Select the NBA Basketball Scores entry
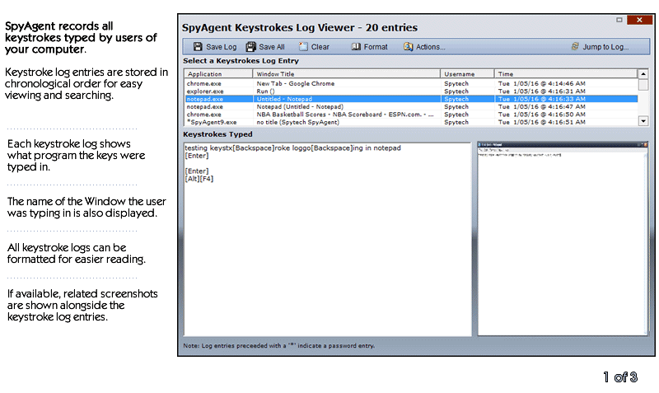 (x=411, y=115)
